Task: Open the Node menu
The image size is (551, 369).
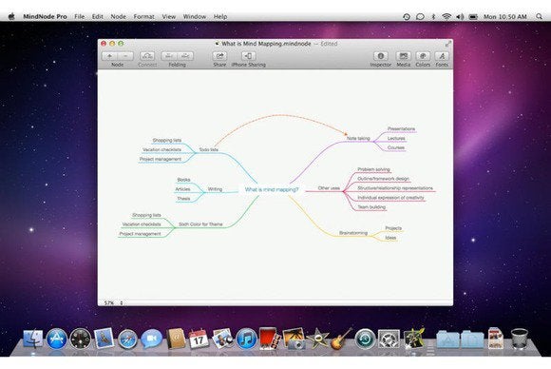Action: click(118, 16)
